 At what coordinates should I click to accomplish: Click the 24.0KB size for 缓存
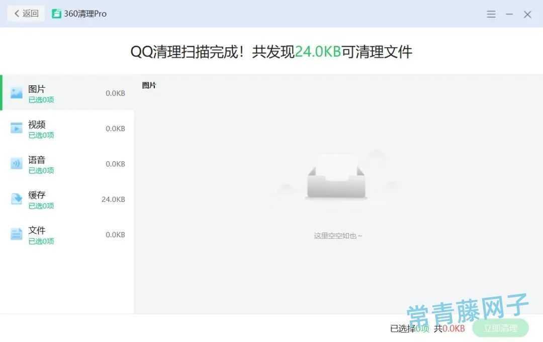pyautogui.click(x=113, y=199)
